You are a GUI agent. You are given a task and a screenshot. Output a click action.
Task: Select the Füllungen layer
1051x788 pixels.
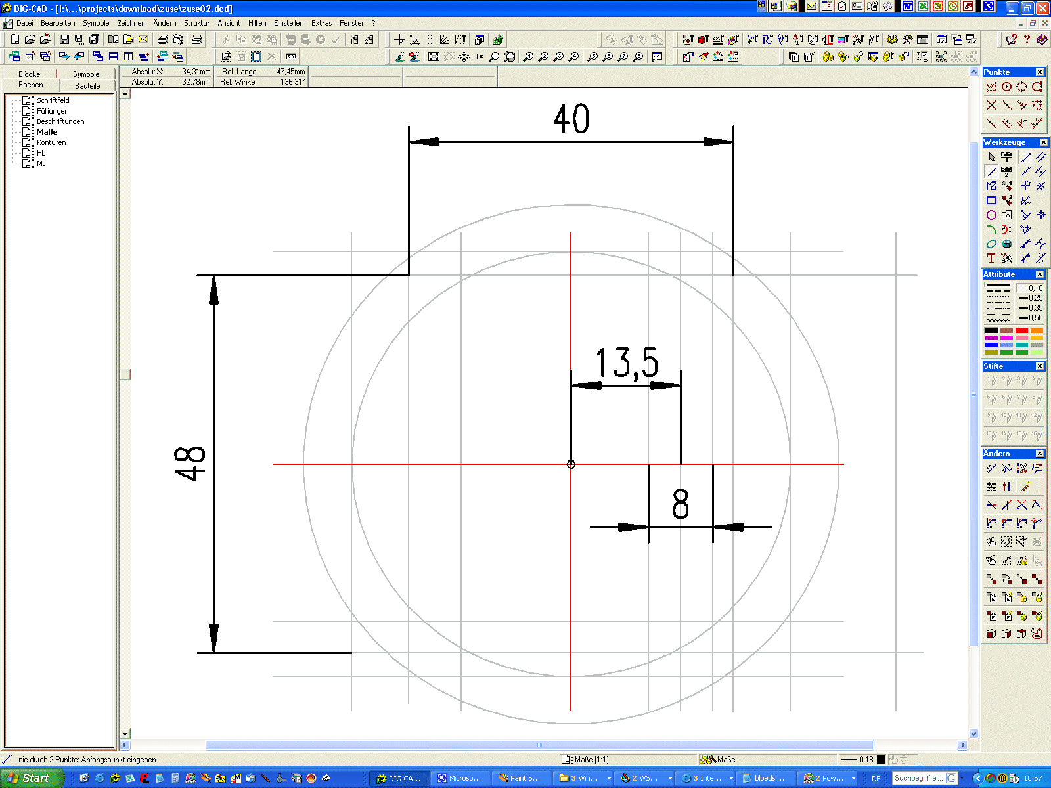53,111
